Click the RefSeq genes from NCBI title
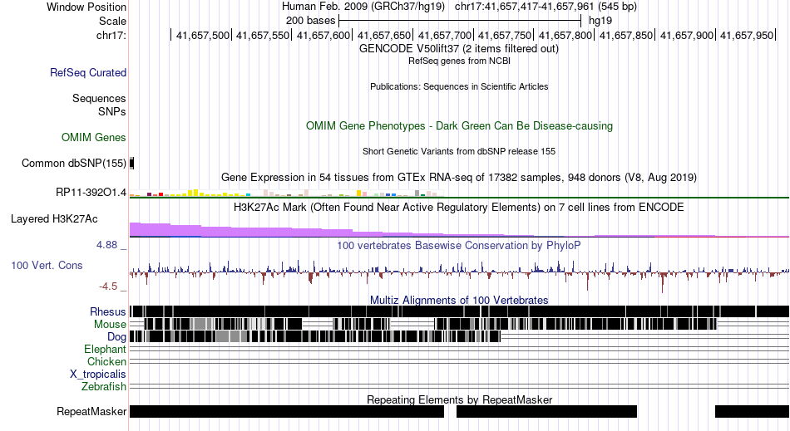Viewport: 790px width, 431px height. click(459, 61)
